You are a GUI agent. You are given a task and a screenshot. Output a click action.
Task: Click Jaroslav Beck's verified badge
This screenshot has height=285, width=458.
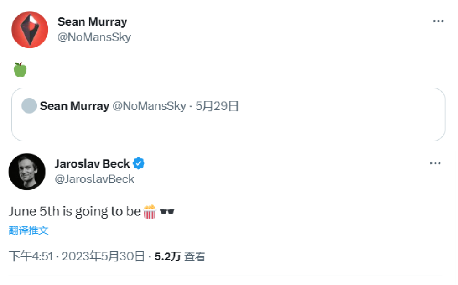138,163
